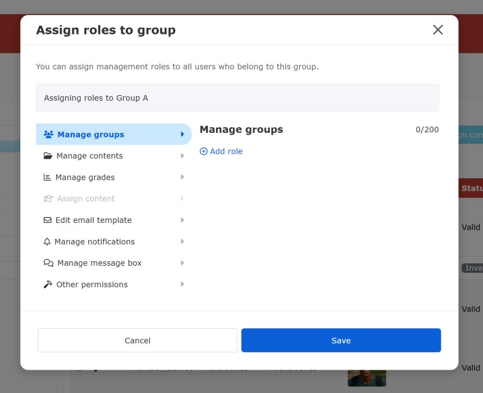Expand the Manage message box arrow
483x393 pixels.
point(183,263)
